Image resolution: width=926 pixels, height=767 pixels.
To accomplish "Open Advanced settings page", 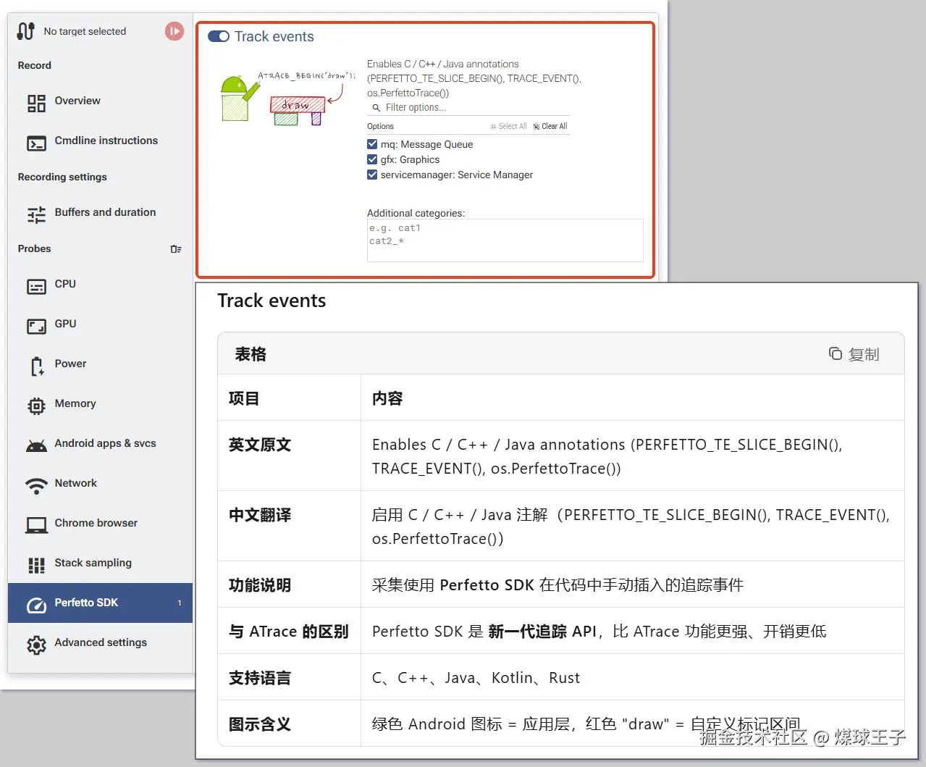I will coord(100,643).
